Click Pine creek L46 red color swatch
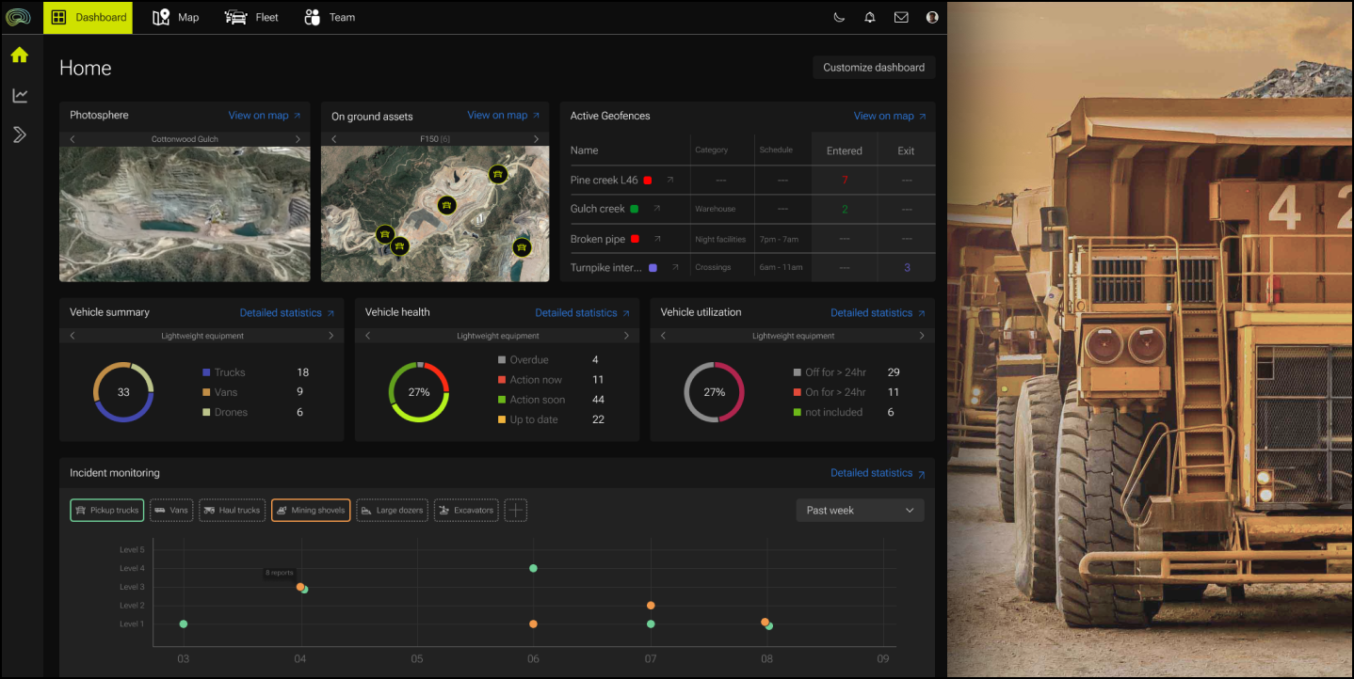The height and width of the screenshot is (679, 1354). pyautogui.click(x=648, y=180)
